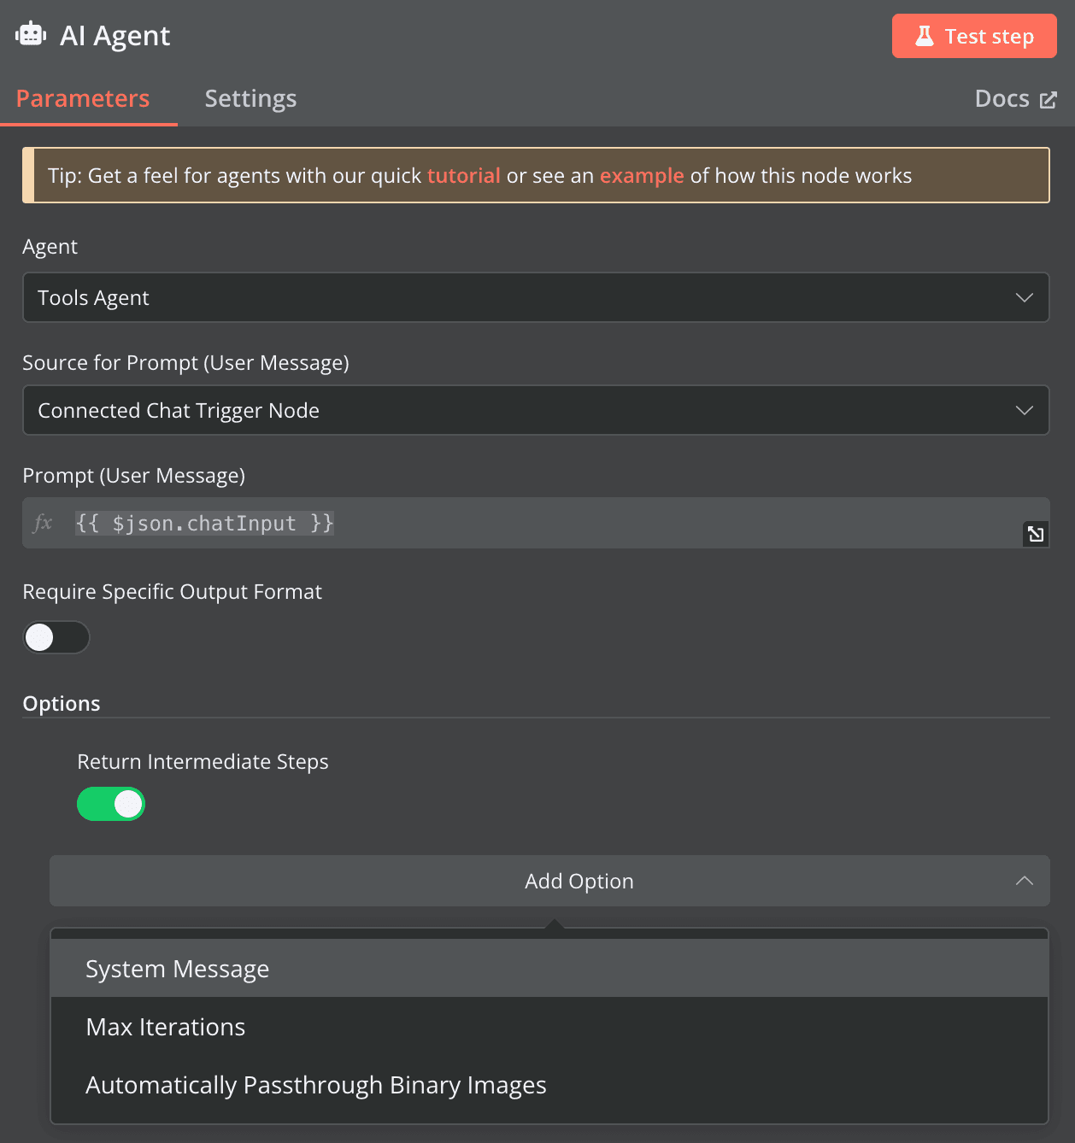
Task: Open the Docs external link
Action: (1015, 99)
